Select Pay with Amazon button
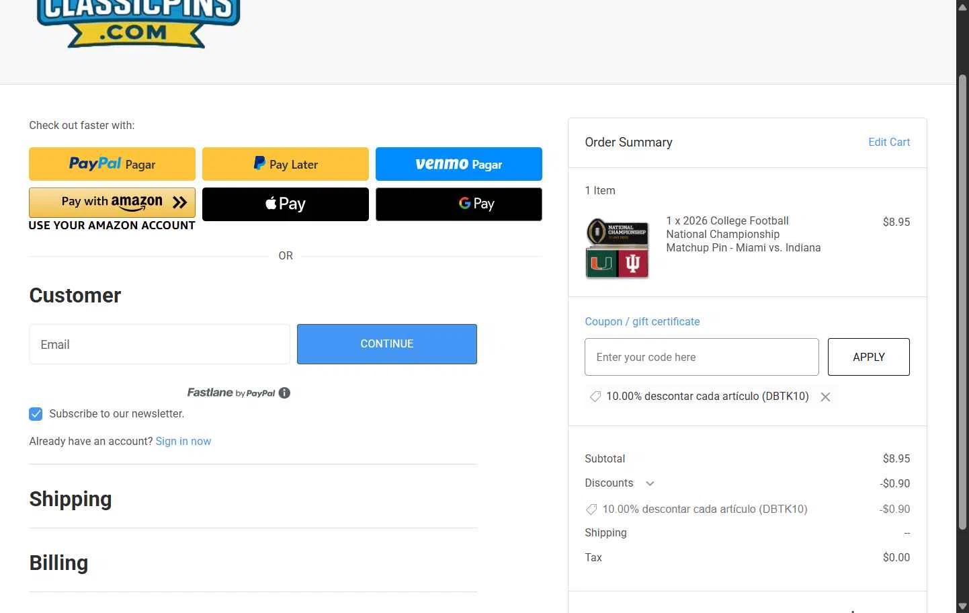Viewport: 969px width, 613px height. pos(112,202)
